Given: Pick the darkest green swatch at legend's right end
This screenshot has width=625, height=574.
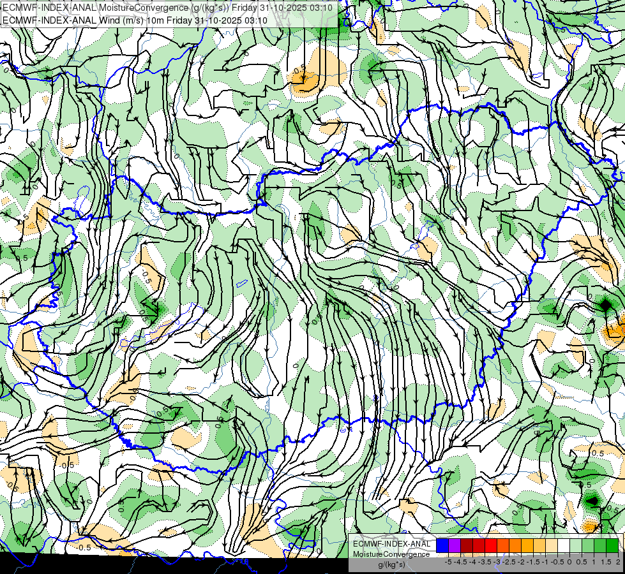Looking at the screenshot, I should tap(612, 545).
